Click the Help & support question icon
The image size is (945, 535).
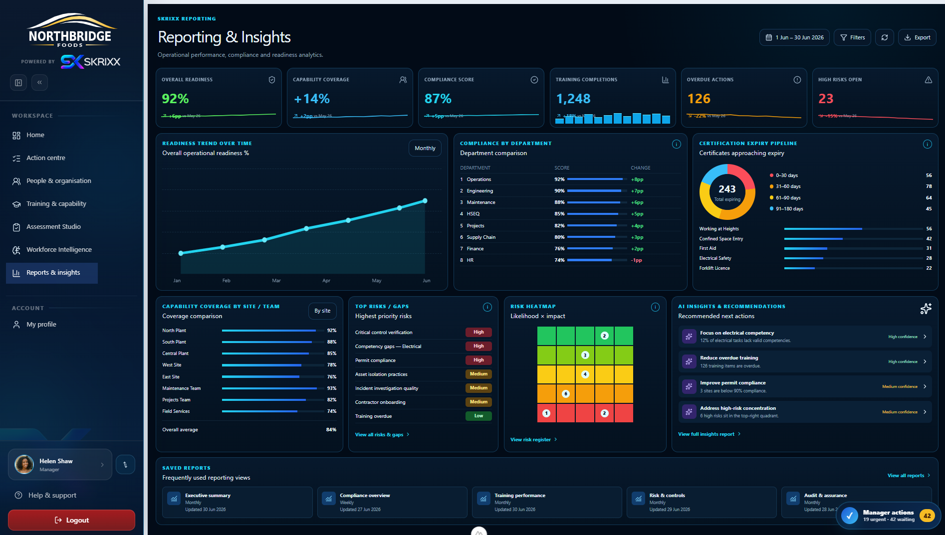pos(18,495)
